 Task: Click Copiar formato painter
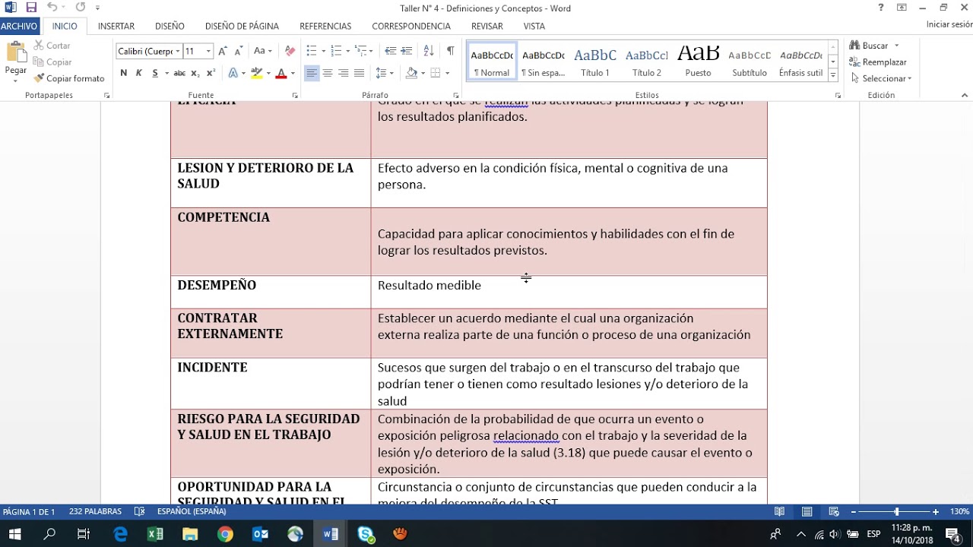click(x=68, y=78)
